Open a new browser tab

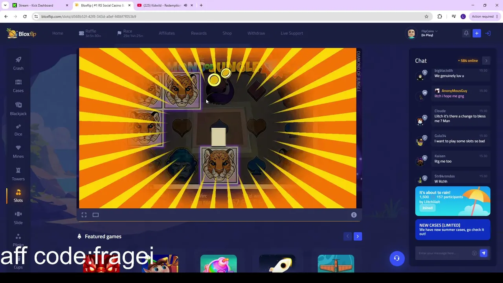click(x=201, y=6)
